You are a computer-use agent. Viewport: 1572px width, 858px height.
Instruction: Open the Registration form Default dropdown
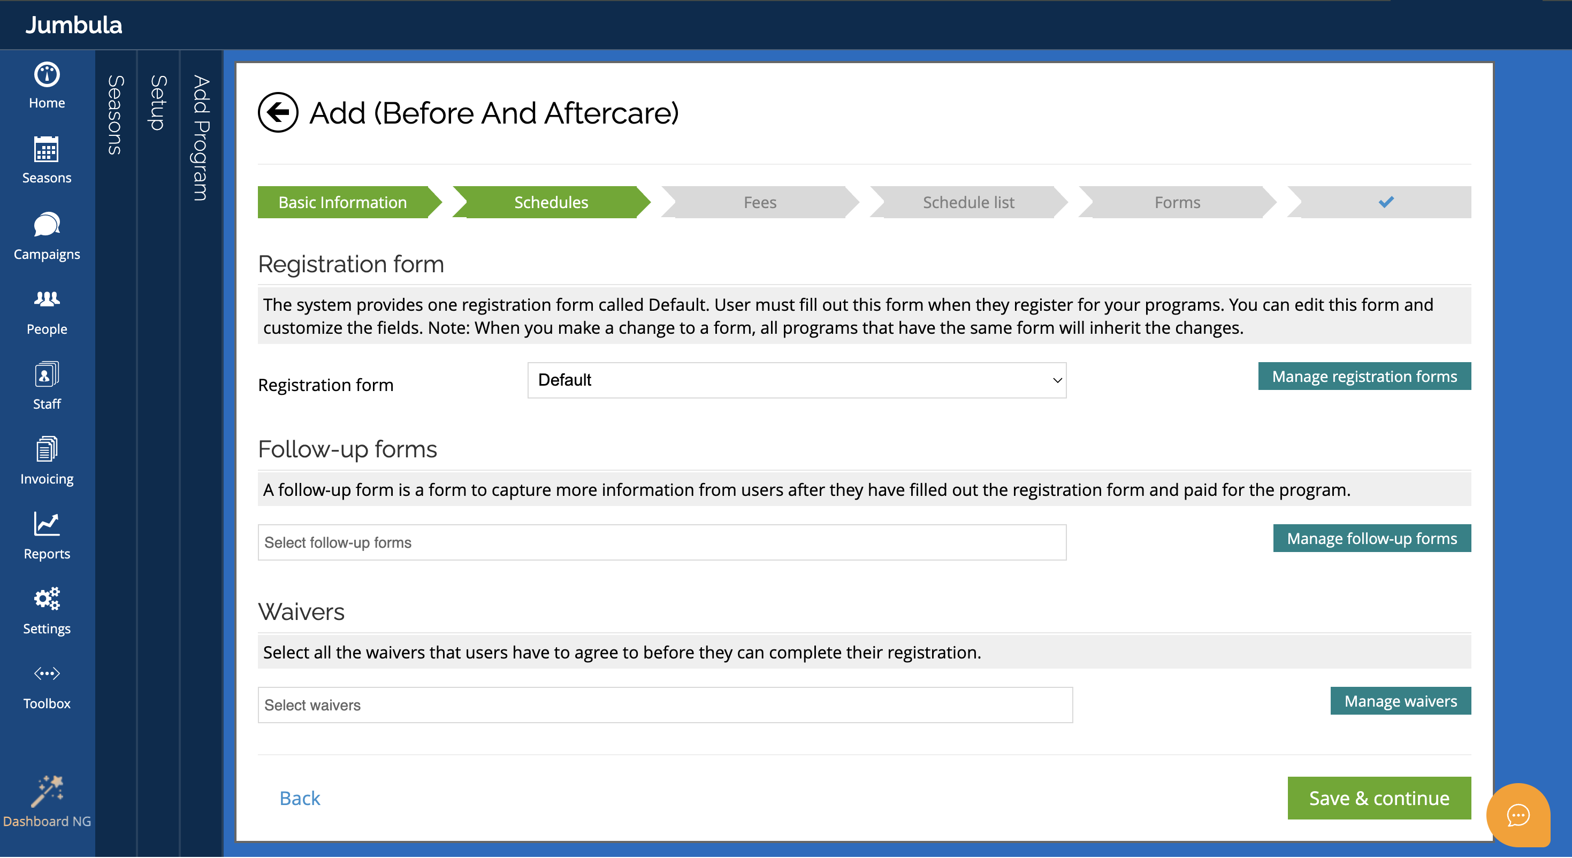point(796,380)
